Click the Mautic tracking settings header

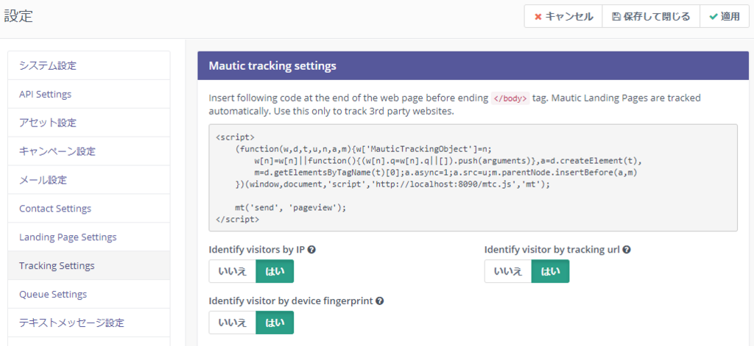(473, 65)
